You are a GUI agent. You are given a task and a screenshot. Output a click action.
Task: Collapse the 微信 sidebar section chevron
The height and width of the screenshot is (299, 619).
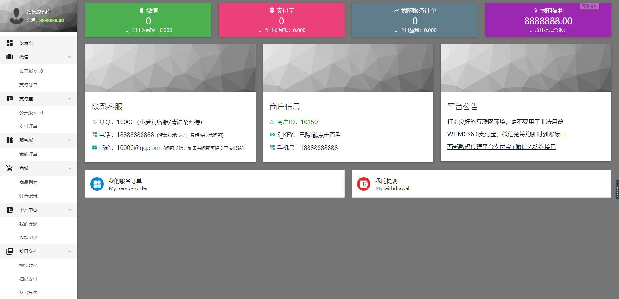coord(70,57)
